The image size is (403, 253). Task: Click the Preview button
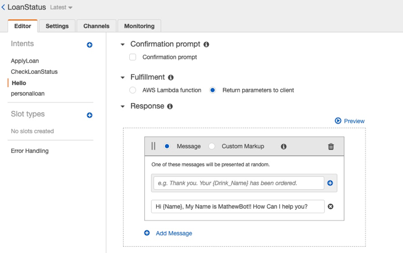pos(350,121)
